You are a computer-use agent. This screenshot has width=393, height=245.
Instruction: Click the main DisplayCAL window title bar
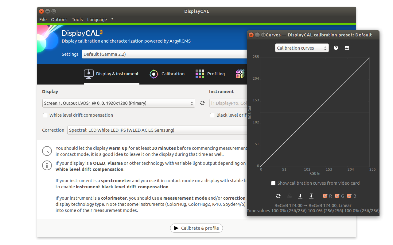196,11
